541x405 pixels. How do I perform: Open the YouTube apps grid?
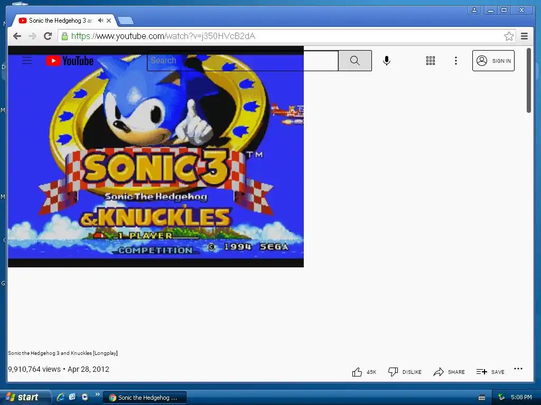[x=430, y=61]
